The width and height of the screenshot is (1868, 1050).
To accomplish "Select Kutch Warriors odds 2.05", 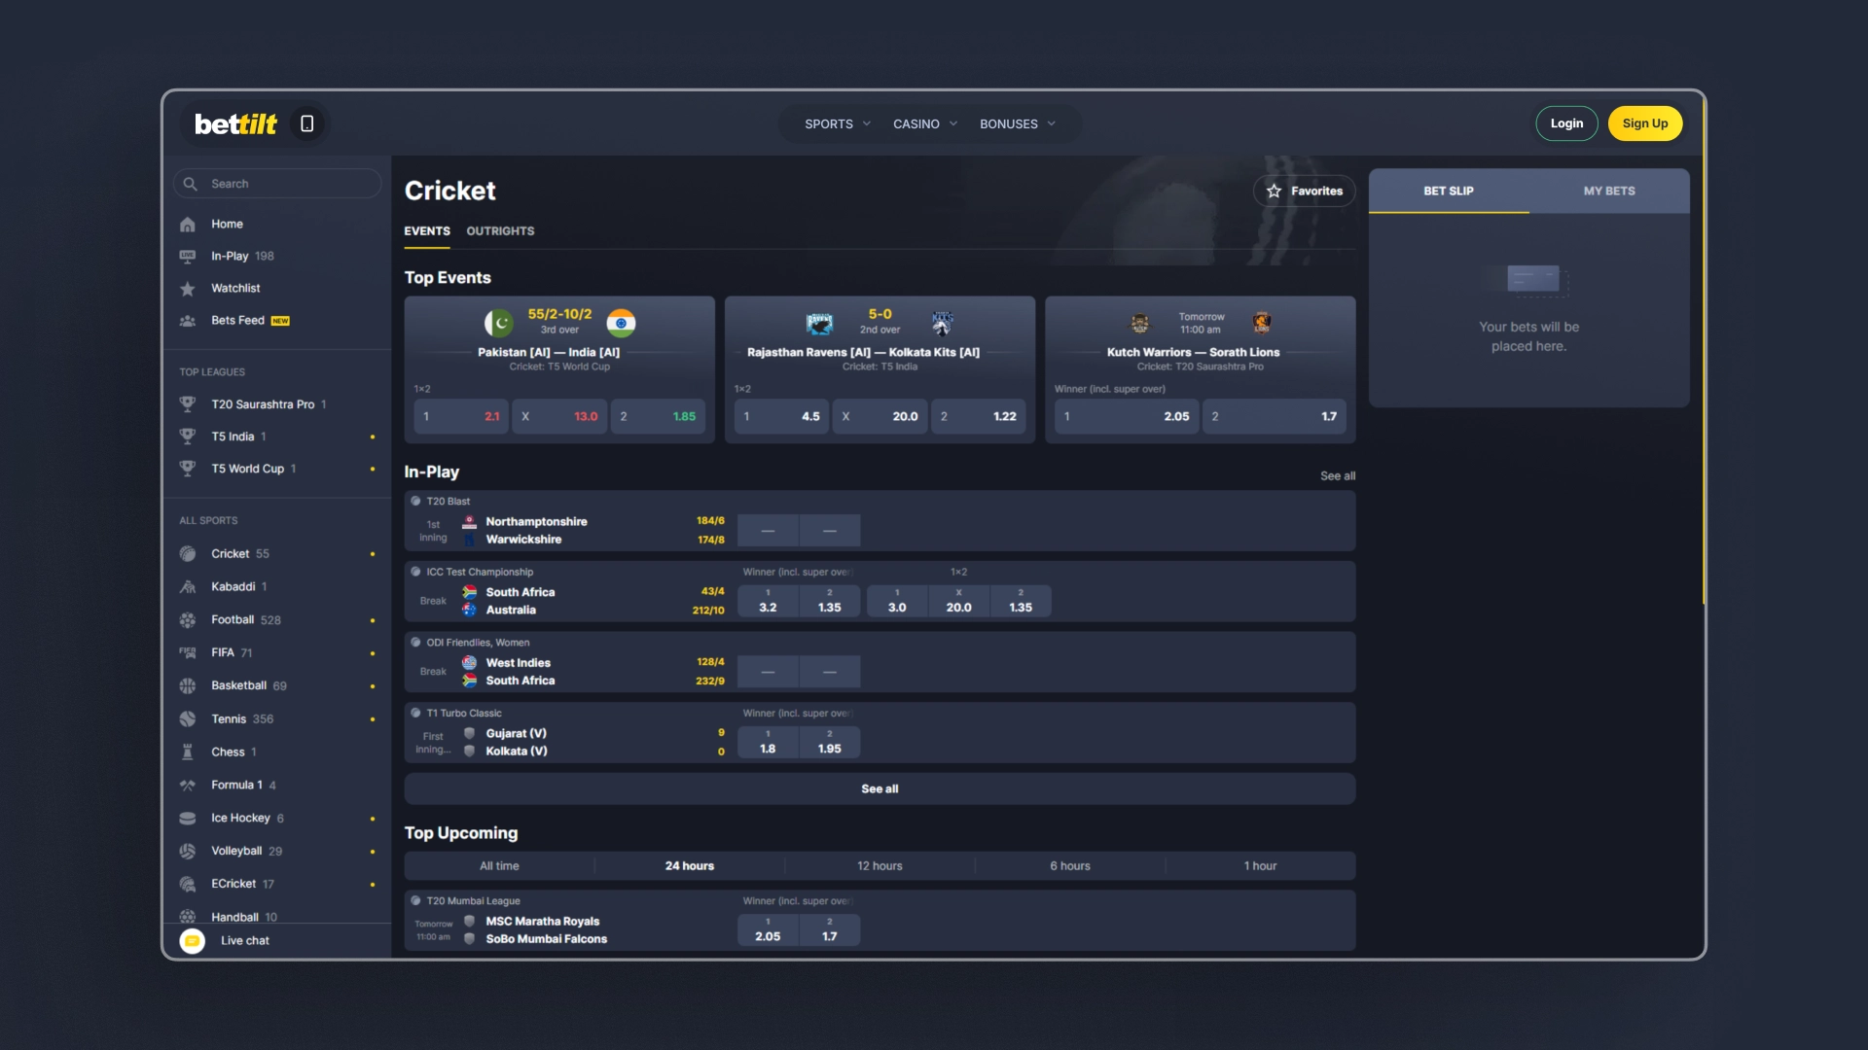I will pos(1127,417).
